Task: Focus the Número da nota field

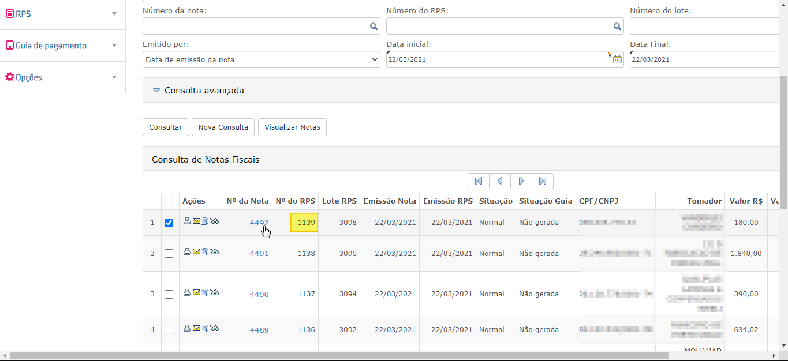Action: [262, 26]
